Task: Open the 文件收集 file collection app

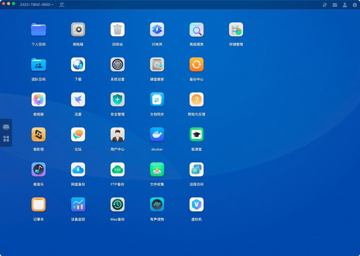Action: click(x=157, y=169)
